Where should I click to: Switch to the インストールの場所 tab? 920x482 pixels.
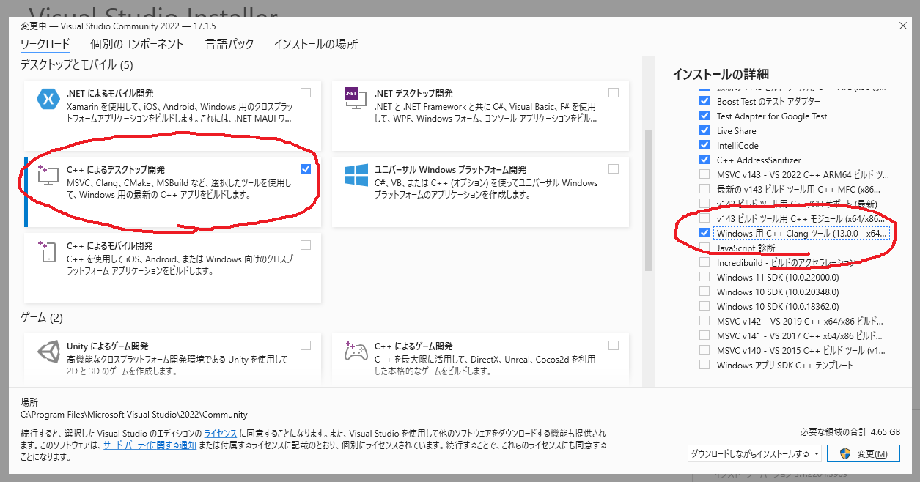[316, 44]
